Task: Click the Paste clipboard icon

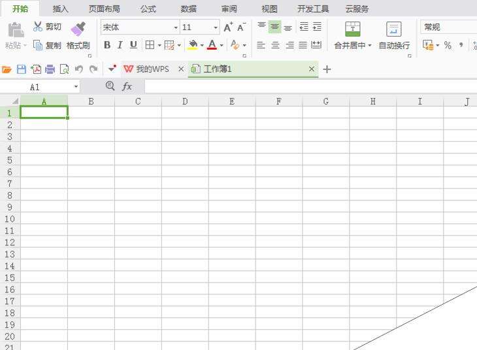Action: 16,30
